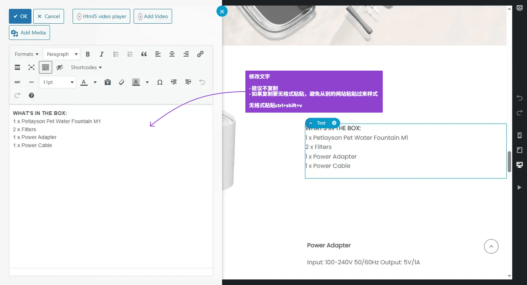
Task: Open the editor help question mark
Action: [x=31, y=96]
